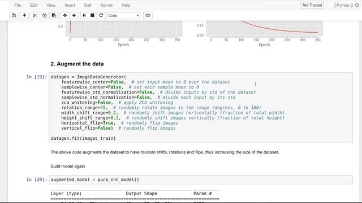
Task: Paste cells below icon
Action: [54, 15]
